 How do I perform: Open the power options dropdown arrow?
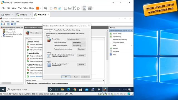pyautogui.click(x=41, y=8)
